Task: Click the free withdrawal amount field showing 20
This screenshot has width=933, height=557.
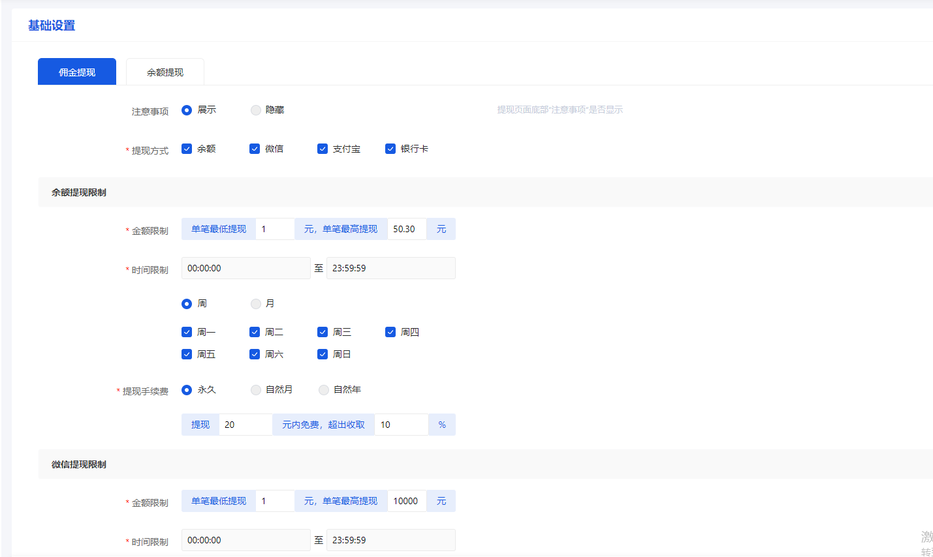Action: (245, 425)
